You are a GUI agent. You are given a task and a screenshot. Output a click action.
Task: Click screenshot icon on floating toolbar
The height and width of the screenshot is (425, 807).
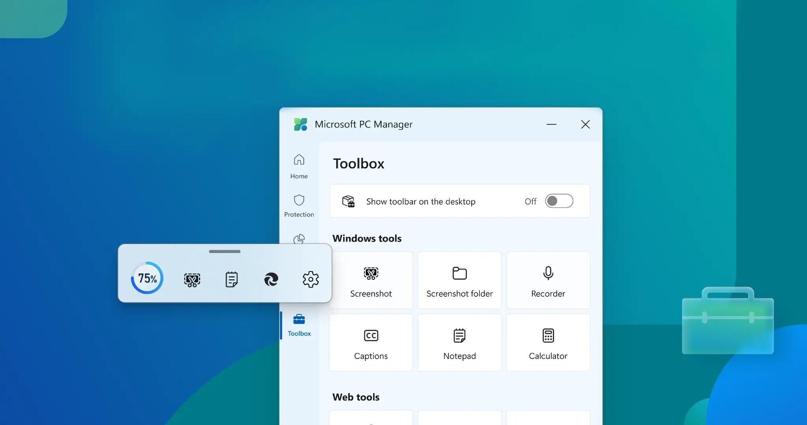[192, 279]
